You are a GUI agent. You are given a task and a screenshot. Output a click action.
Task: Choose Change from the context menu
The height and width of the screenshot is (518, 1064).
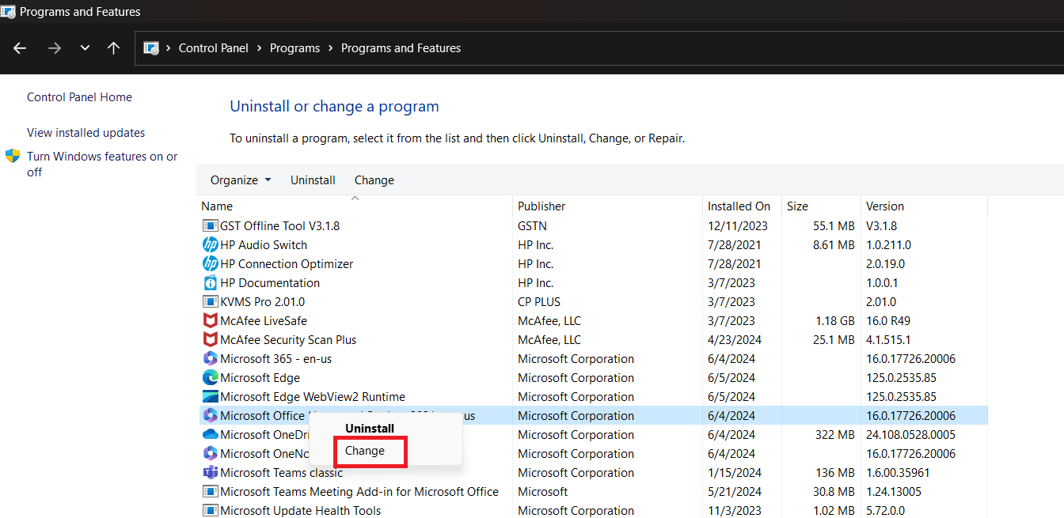pos(365,451)
